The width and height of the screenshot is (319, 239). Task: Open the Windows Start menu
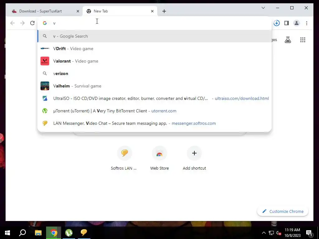(x=7, y=233)
